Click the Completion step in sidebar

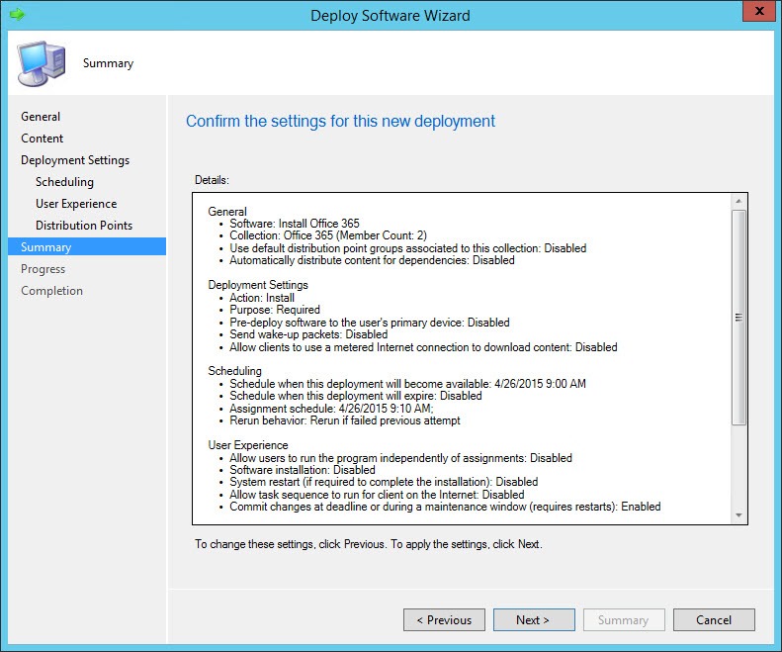click(x=52, y=291)
